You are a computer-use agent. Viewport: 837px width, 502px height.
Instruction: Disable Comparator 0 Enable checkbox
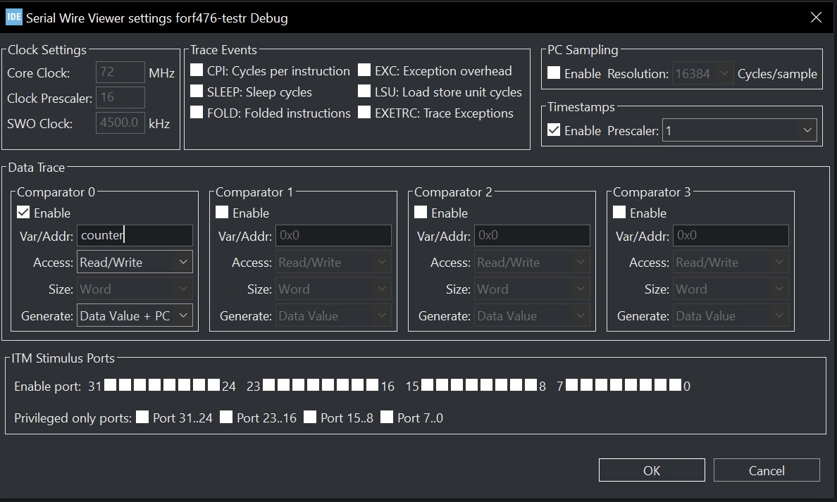(23, 213)
